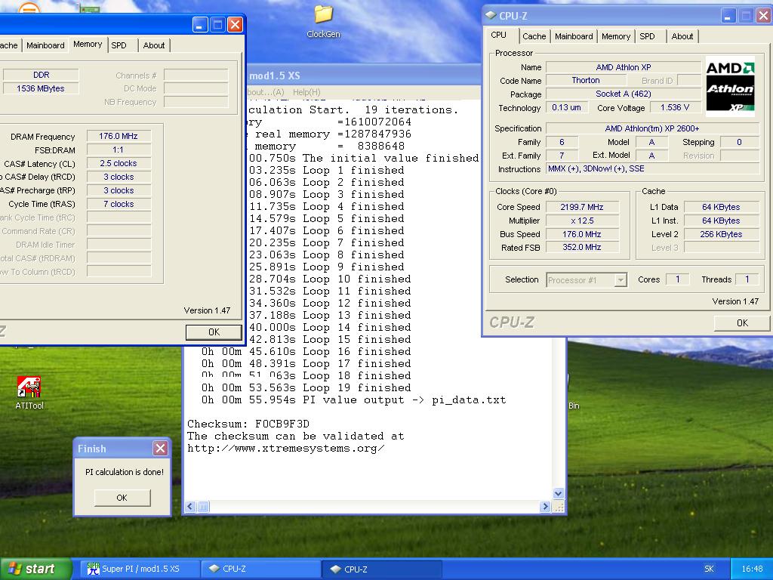This screenshot has width=773, height=580.
Task: Click the Super PI vertical scrollbar down arrow
Action: 558,493
